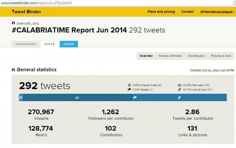
Task: Click the Tweet Binder logo link
Action: click(26, 12)
